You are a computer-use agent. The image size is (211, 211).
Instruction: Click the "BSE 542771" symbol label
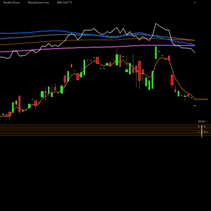(65, 3)
